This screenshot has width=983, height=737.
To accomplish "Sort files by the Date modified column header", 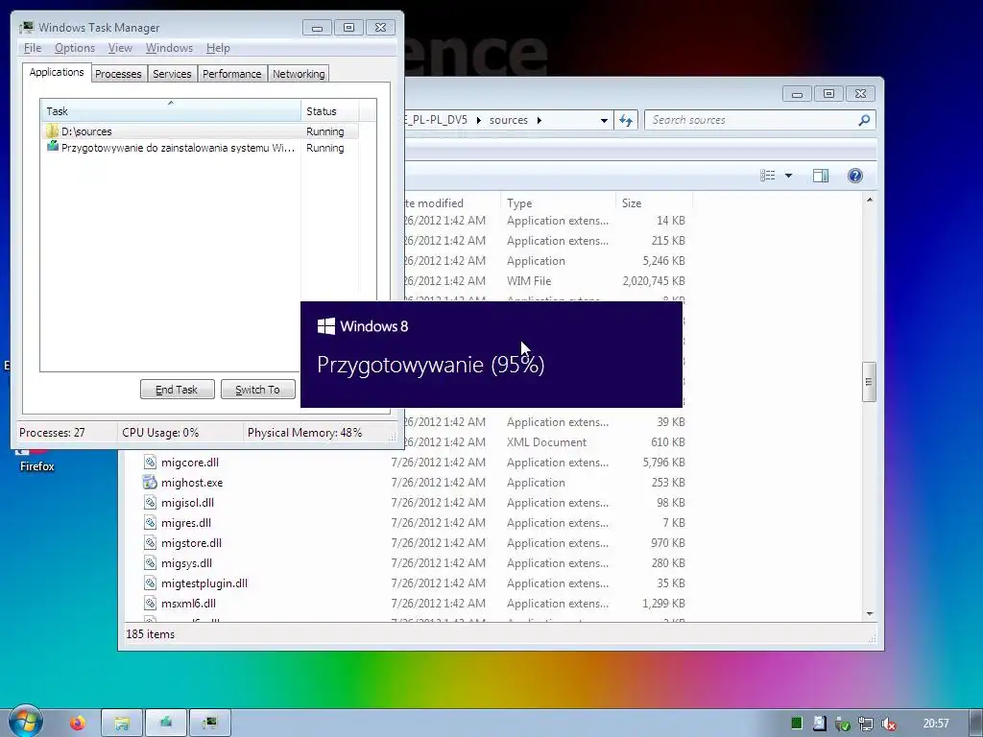I will [451, 203].
